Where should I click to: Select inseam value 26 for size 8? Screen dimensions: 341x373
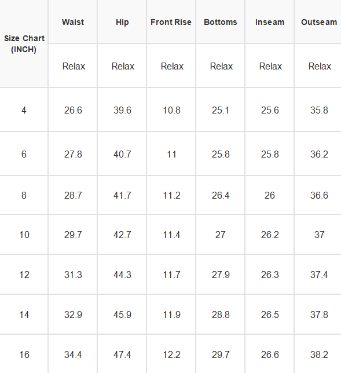point(270,195)
